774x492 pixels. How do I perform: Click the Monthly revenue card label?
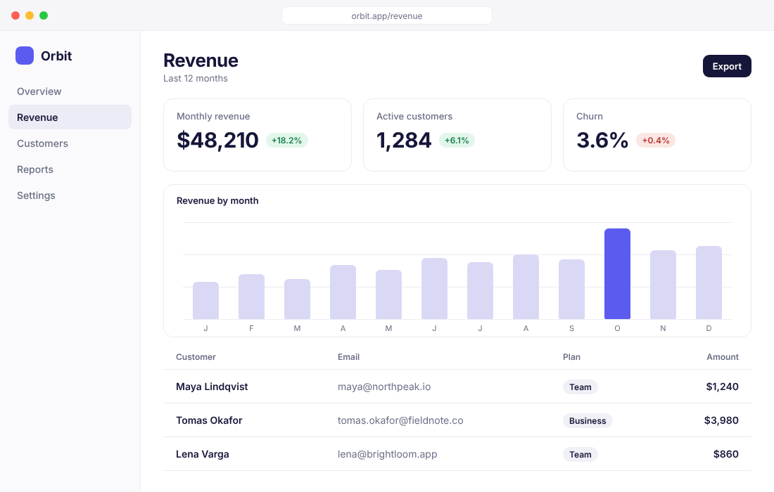click(x=213, y=117)
